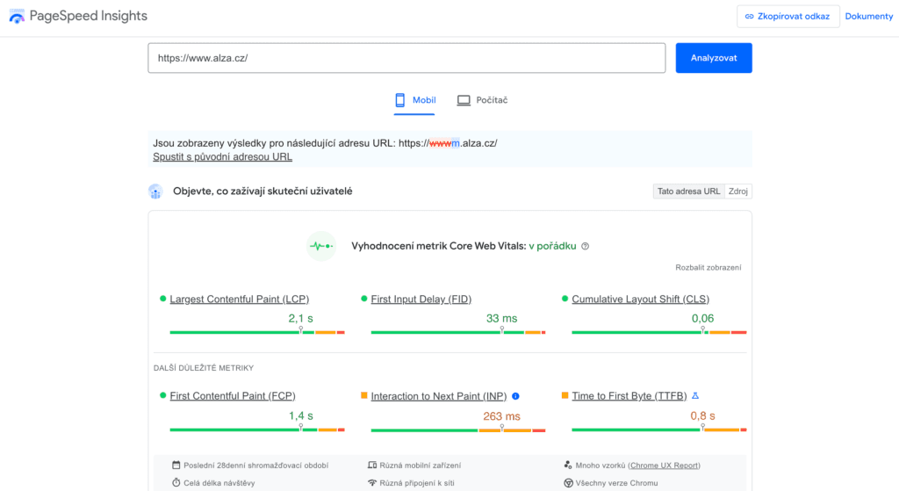Click the green v pořádku status text
The width and height of the screenshot is (899, 491).
pos(552,246)
